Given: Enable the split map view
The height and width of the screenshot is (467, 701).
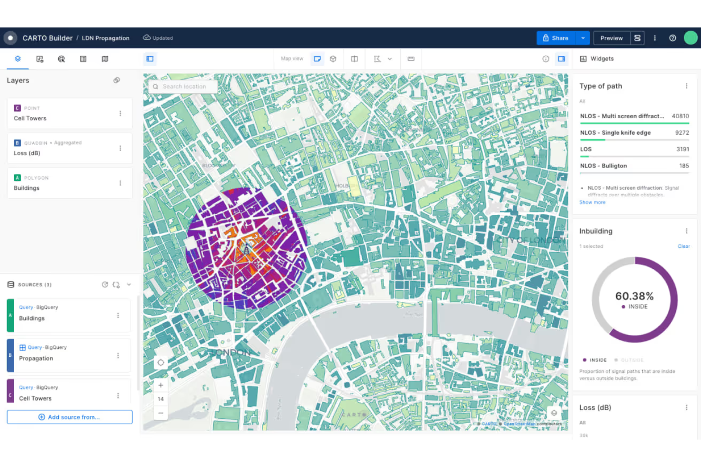Looking at the screenshot, I should coord(354,59).
